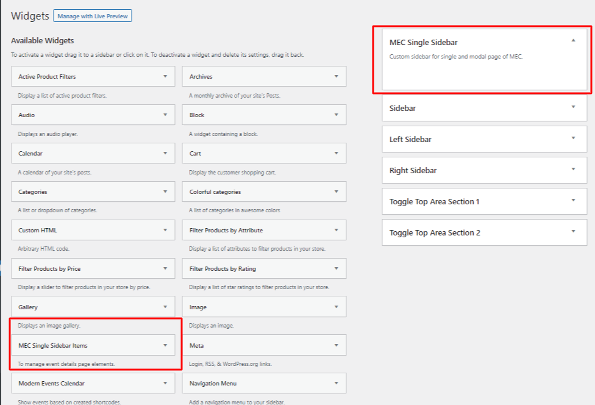
Task: Select the Categories widget title
Action: coord(33,192)
